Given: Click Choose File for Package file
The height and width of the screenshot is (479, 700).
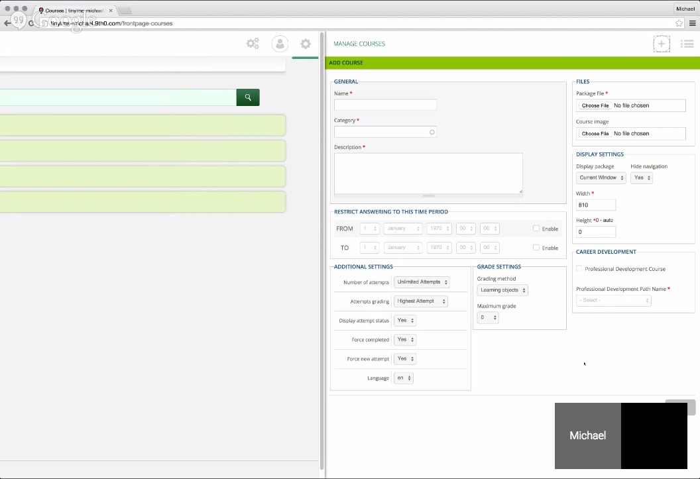Looking at the screenshot, I should (x=595, y=106).
